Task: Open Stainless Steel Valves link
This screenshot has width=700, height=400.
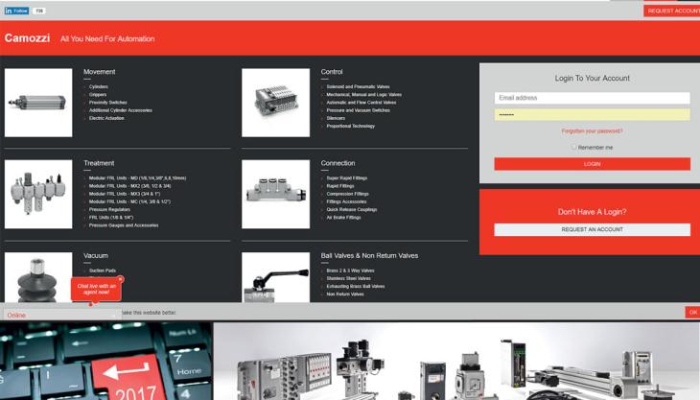Action: [x=349, y=278]
